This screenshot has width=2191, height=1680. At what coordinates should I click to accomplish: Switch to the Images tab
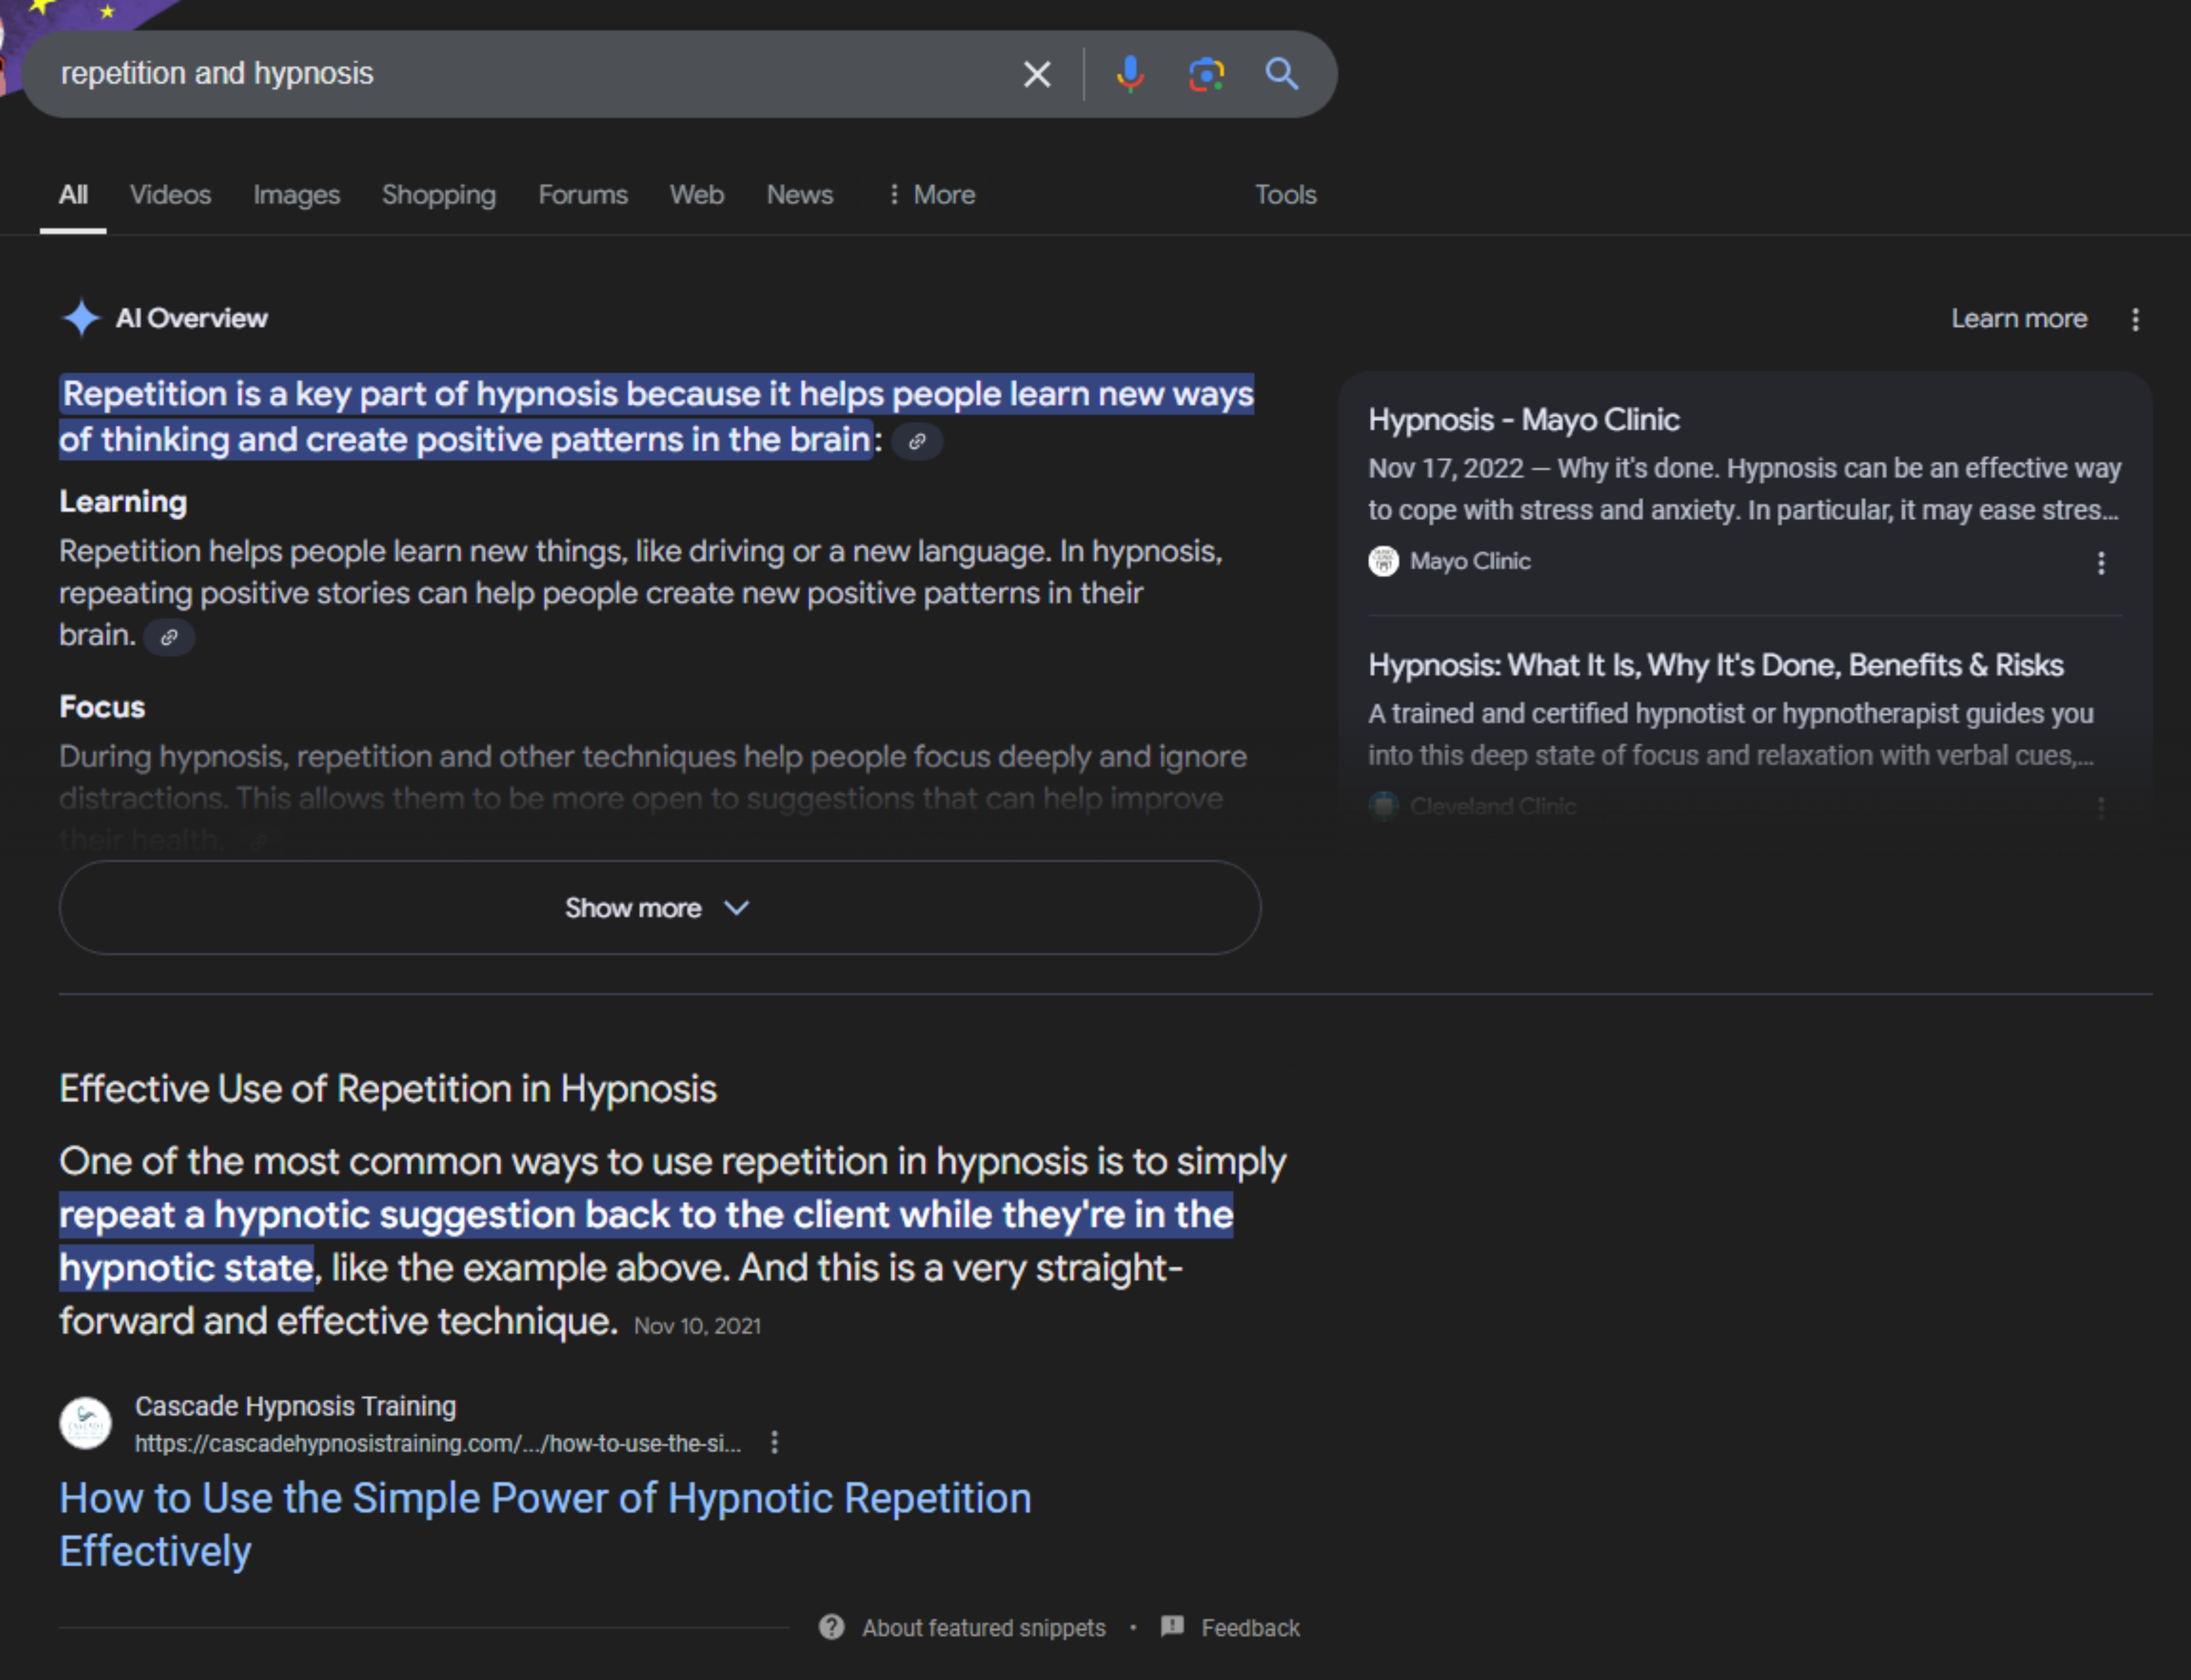tap(296, 195)
